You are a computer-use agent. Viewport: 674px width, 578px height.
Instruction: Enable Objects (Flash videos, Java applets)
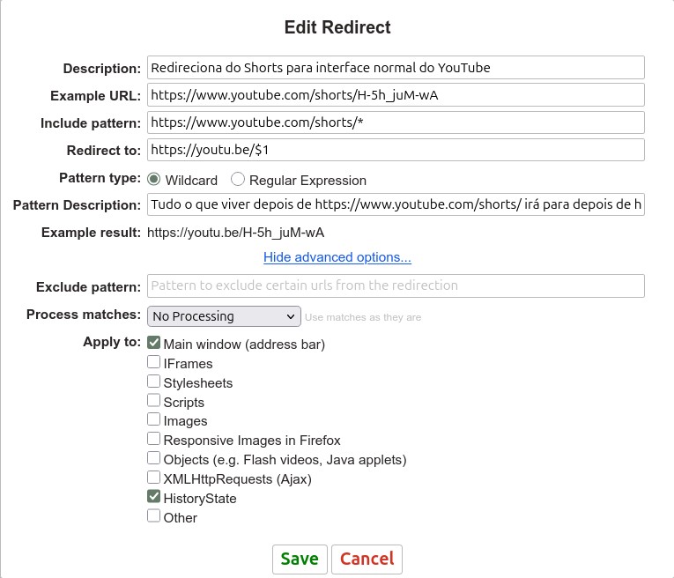[x=154, y=458]
